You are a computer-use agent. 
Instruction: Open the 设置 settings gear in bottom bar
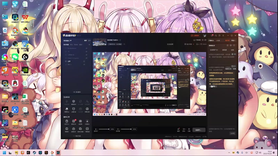click(x=189, y=130)
